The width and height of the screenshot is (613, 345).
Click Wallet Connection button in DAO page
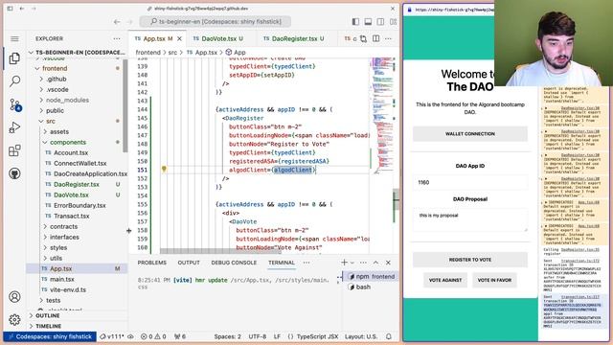pyautogui.click(x=470, y=134)
